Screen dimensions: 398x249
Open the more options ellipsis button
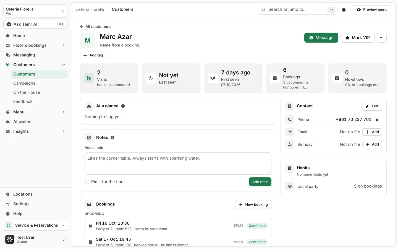[382, 38]
